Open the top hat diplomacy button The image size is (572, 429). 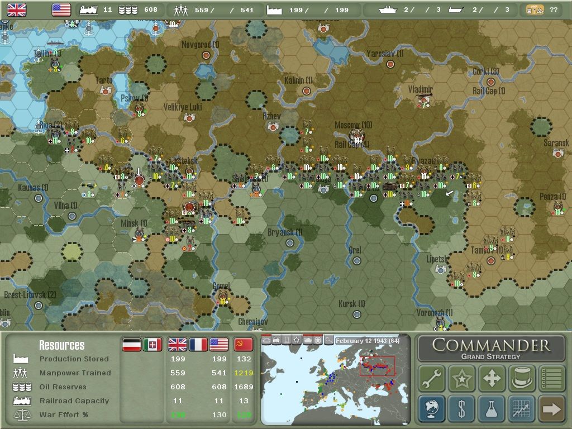522,378
